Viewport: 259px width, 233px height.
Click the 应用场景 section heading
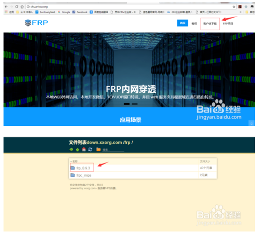pos(130,120)
